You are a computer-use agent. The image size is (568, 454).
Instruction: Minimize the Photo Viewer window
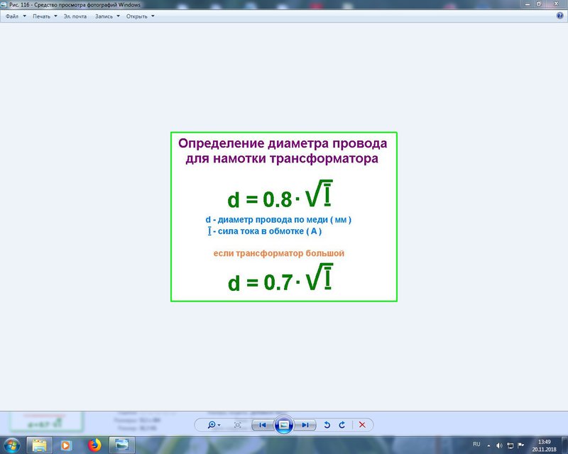pyautogui.click(x=528, y=4)
